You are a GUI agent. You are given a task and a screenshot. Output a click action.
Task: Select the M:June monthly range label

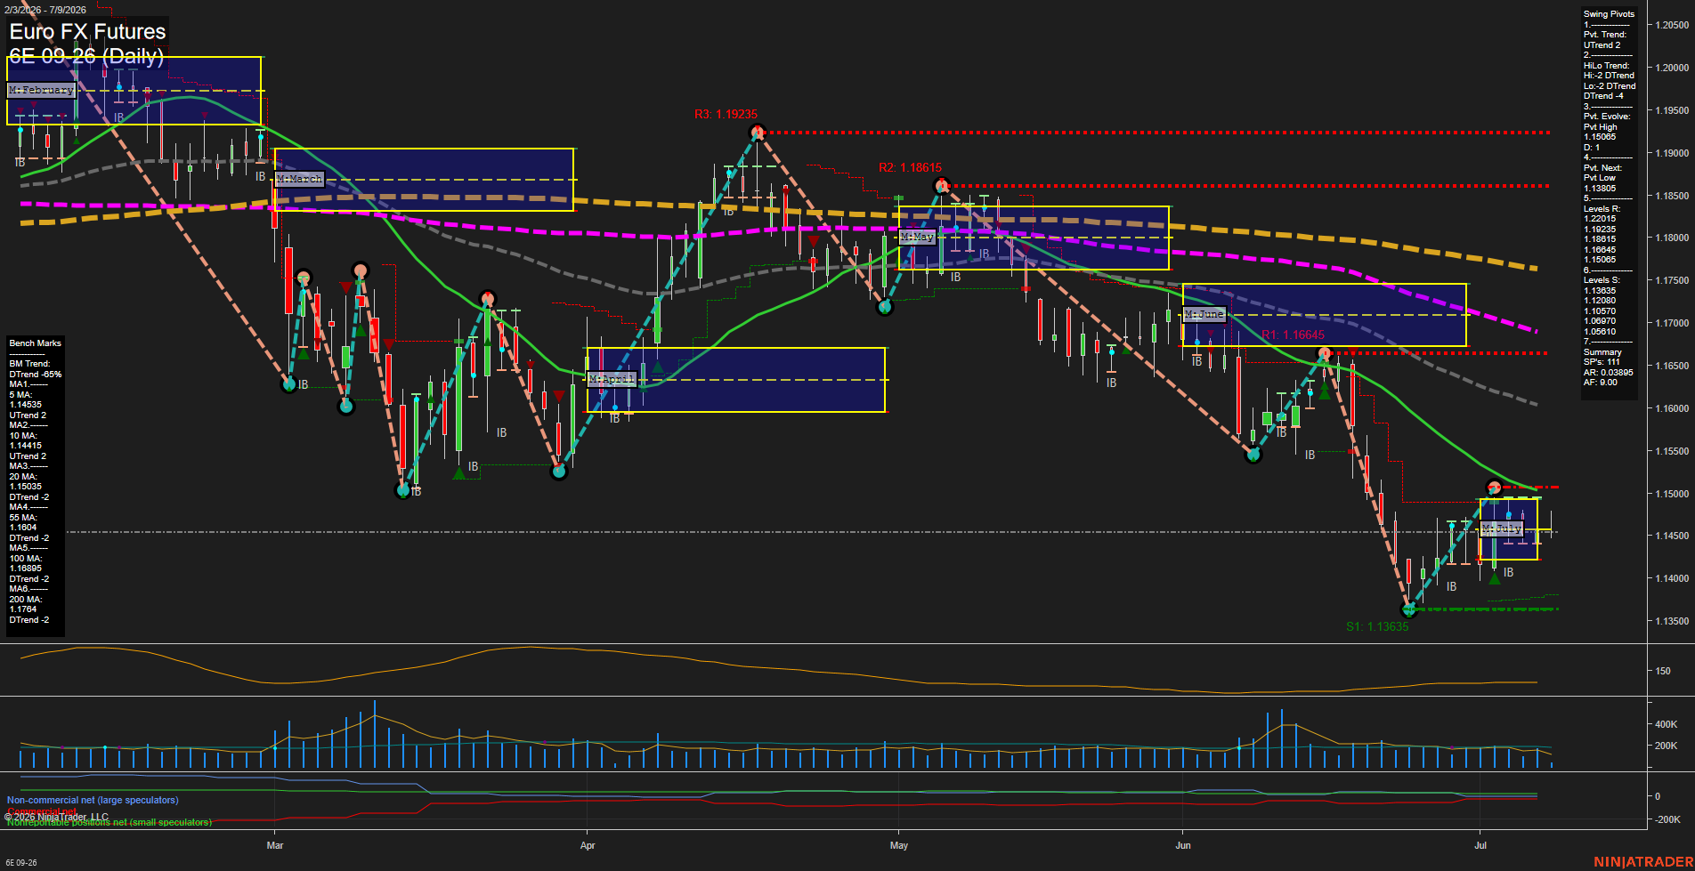tap(1204, 314)
